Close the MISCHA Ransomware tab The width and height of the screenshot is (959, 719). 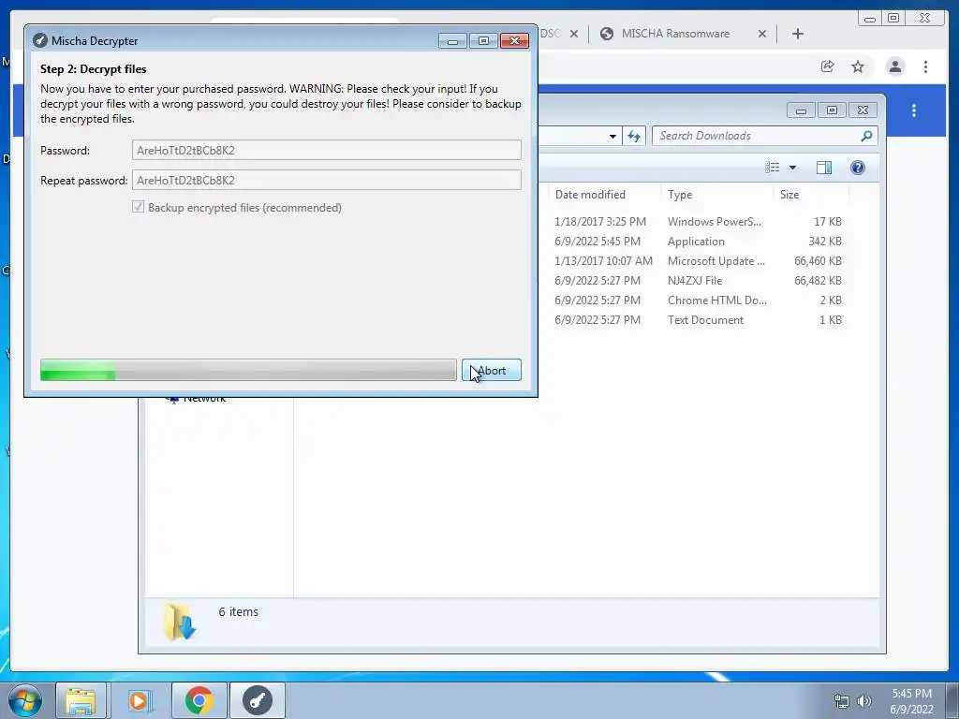[x=762, y=35]
